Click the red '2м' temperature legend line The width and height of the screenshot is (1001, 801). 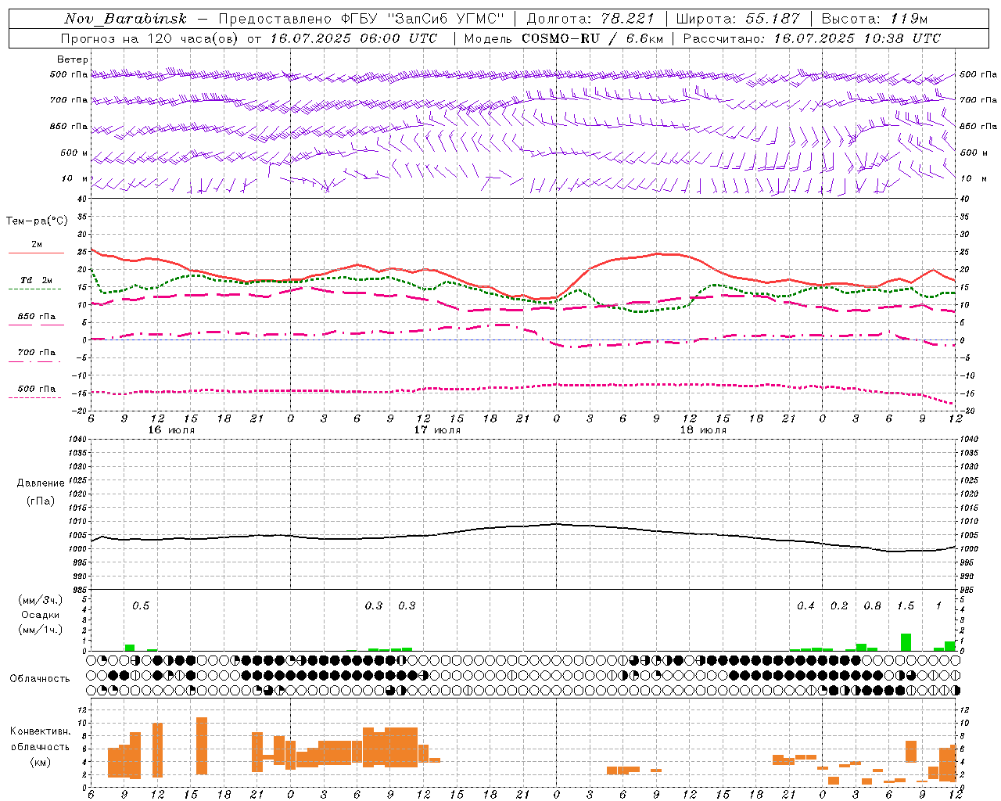point(36,253)
